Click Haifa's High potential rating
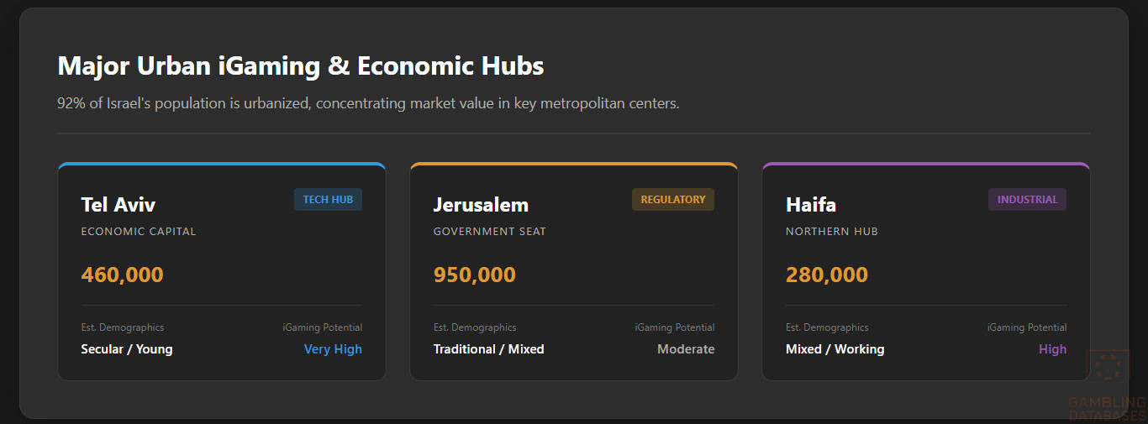The width and height of the screenshot is (1148, 424). tap(1052, 349)
